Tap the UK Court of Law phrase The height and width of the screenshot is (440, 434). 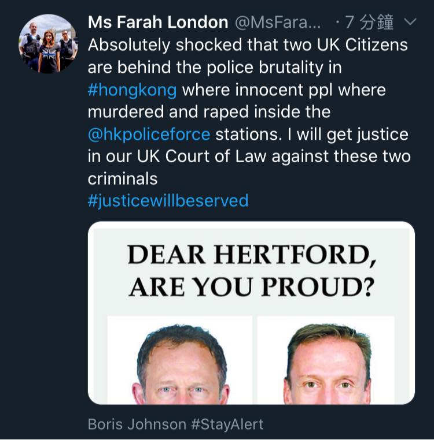[201, 156]
